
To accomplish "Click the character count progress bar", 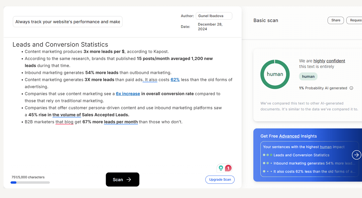I will pyautogui.click(x=30, y=183).
